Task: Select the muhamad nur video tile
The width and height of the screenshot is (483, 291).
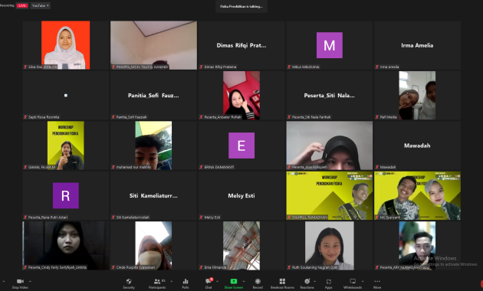Action: pyautogui.click(x=153, y=145)
